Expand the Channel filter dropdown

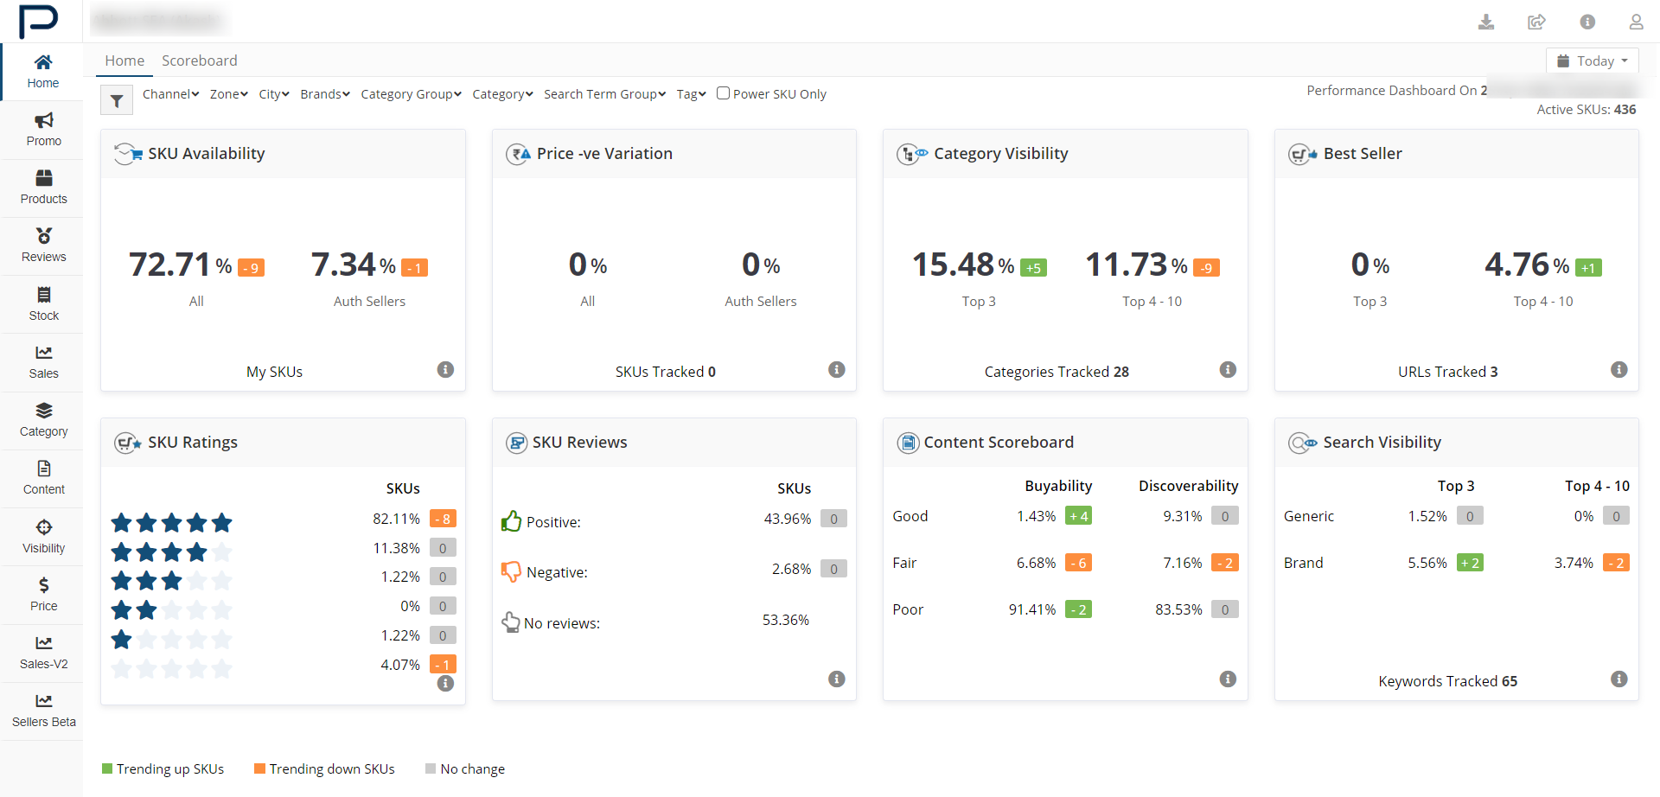tap(170, 94)
